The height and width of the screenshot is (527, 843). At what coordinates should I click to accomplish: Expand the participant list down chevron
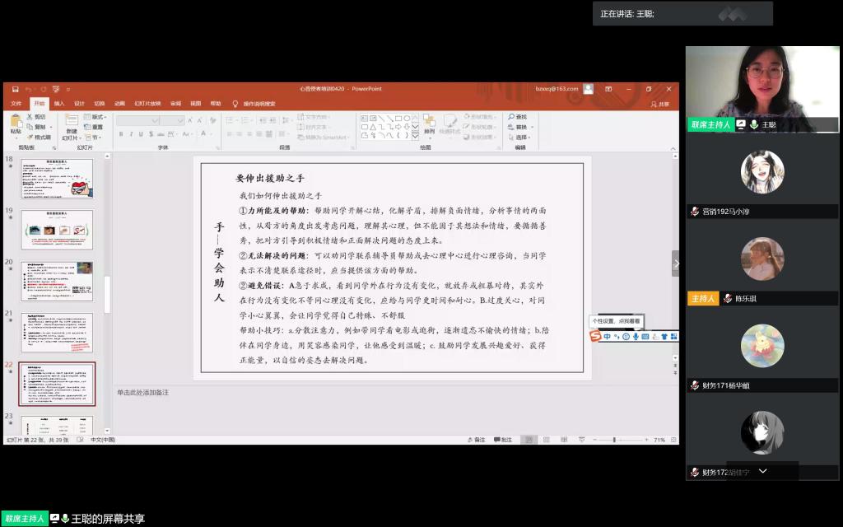click(x=762, y=471)
